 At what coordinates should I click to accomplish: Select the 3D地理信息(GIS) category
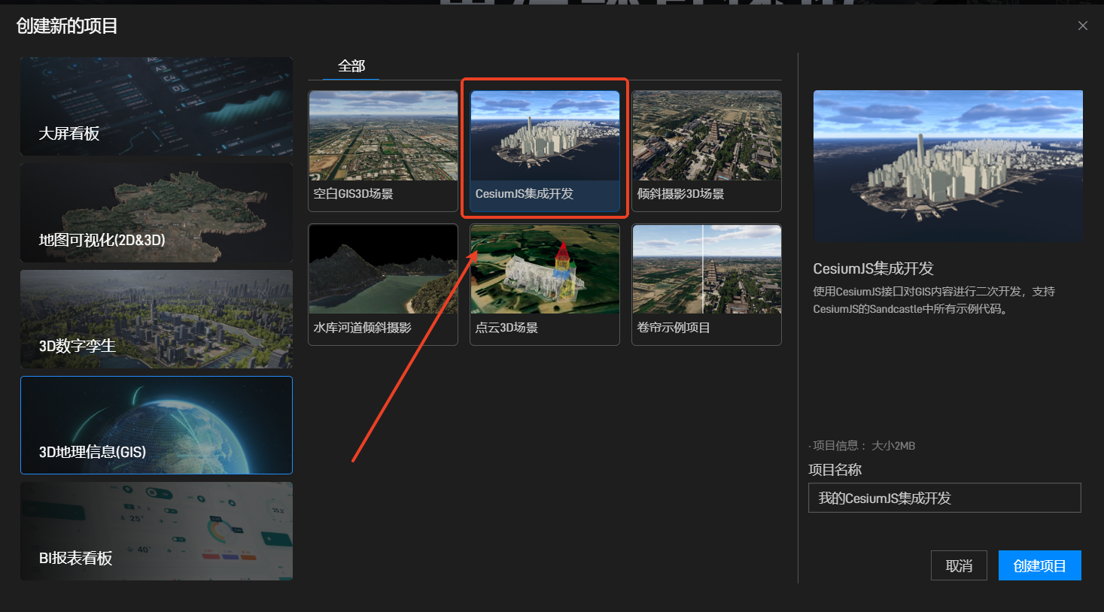[x=157, y=425]
